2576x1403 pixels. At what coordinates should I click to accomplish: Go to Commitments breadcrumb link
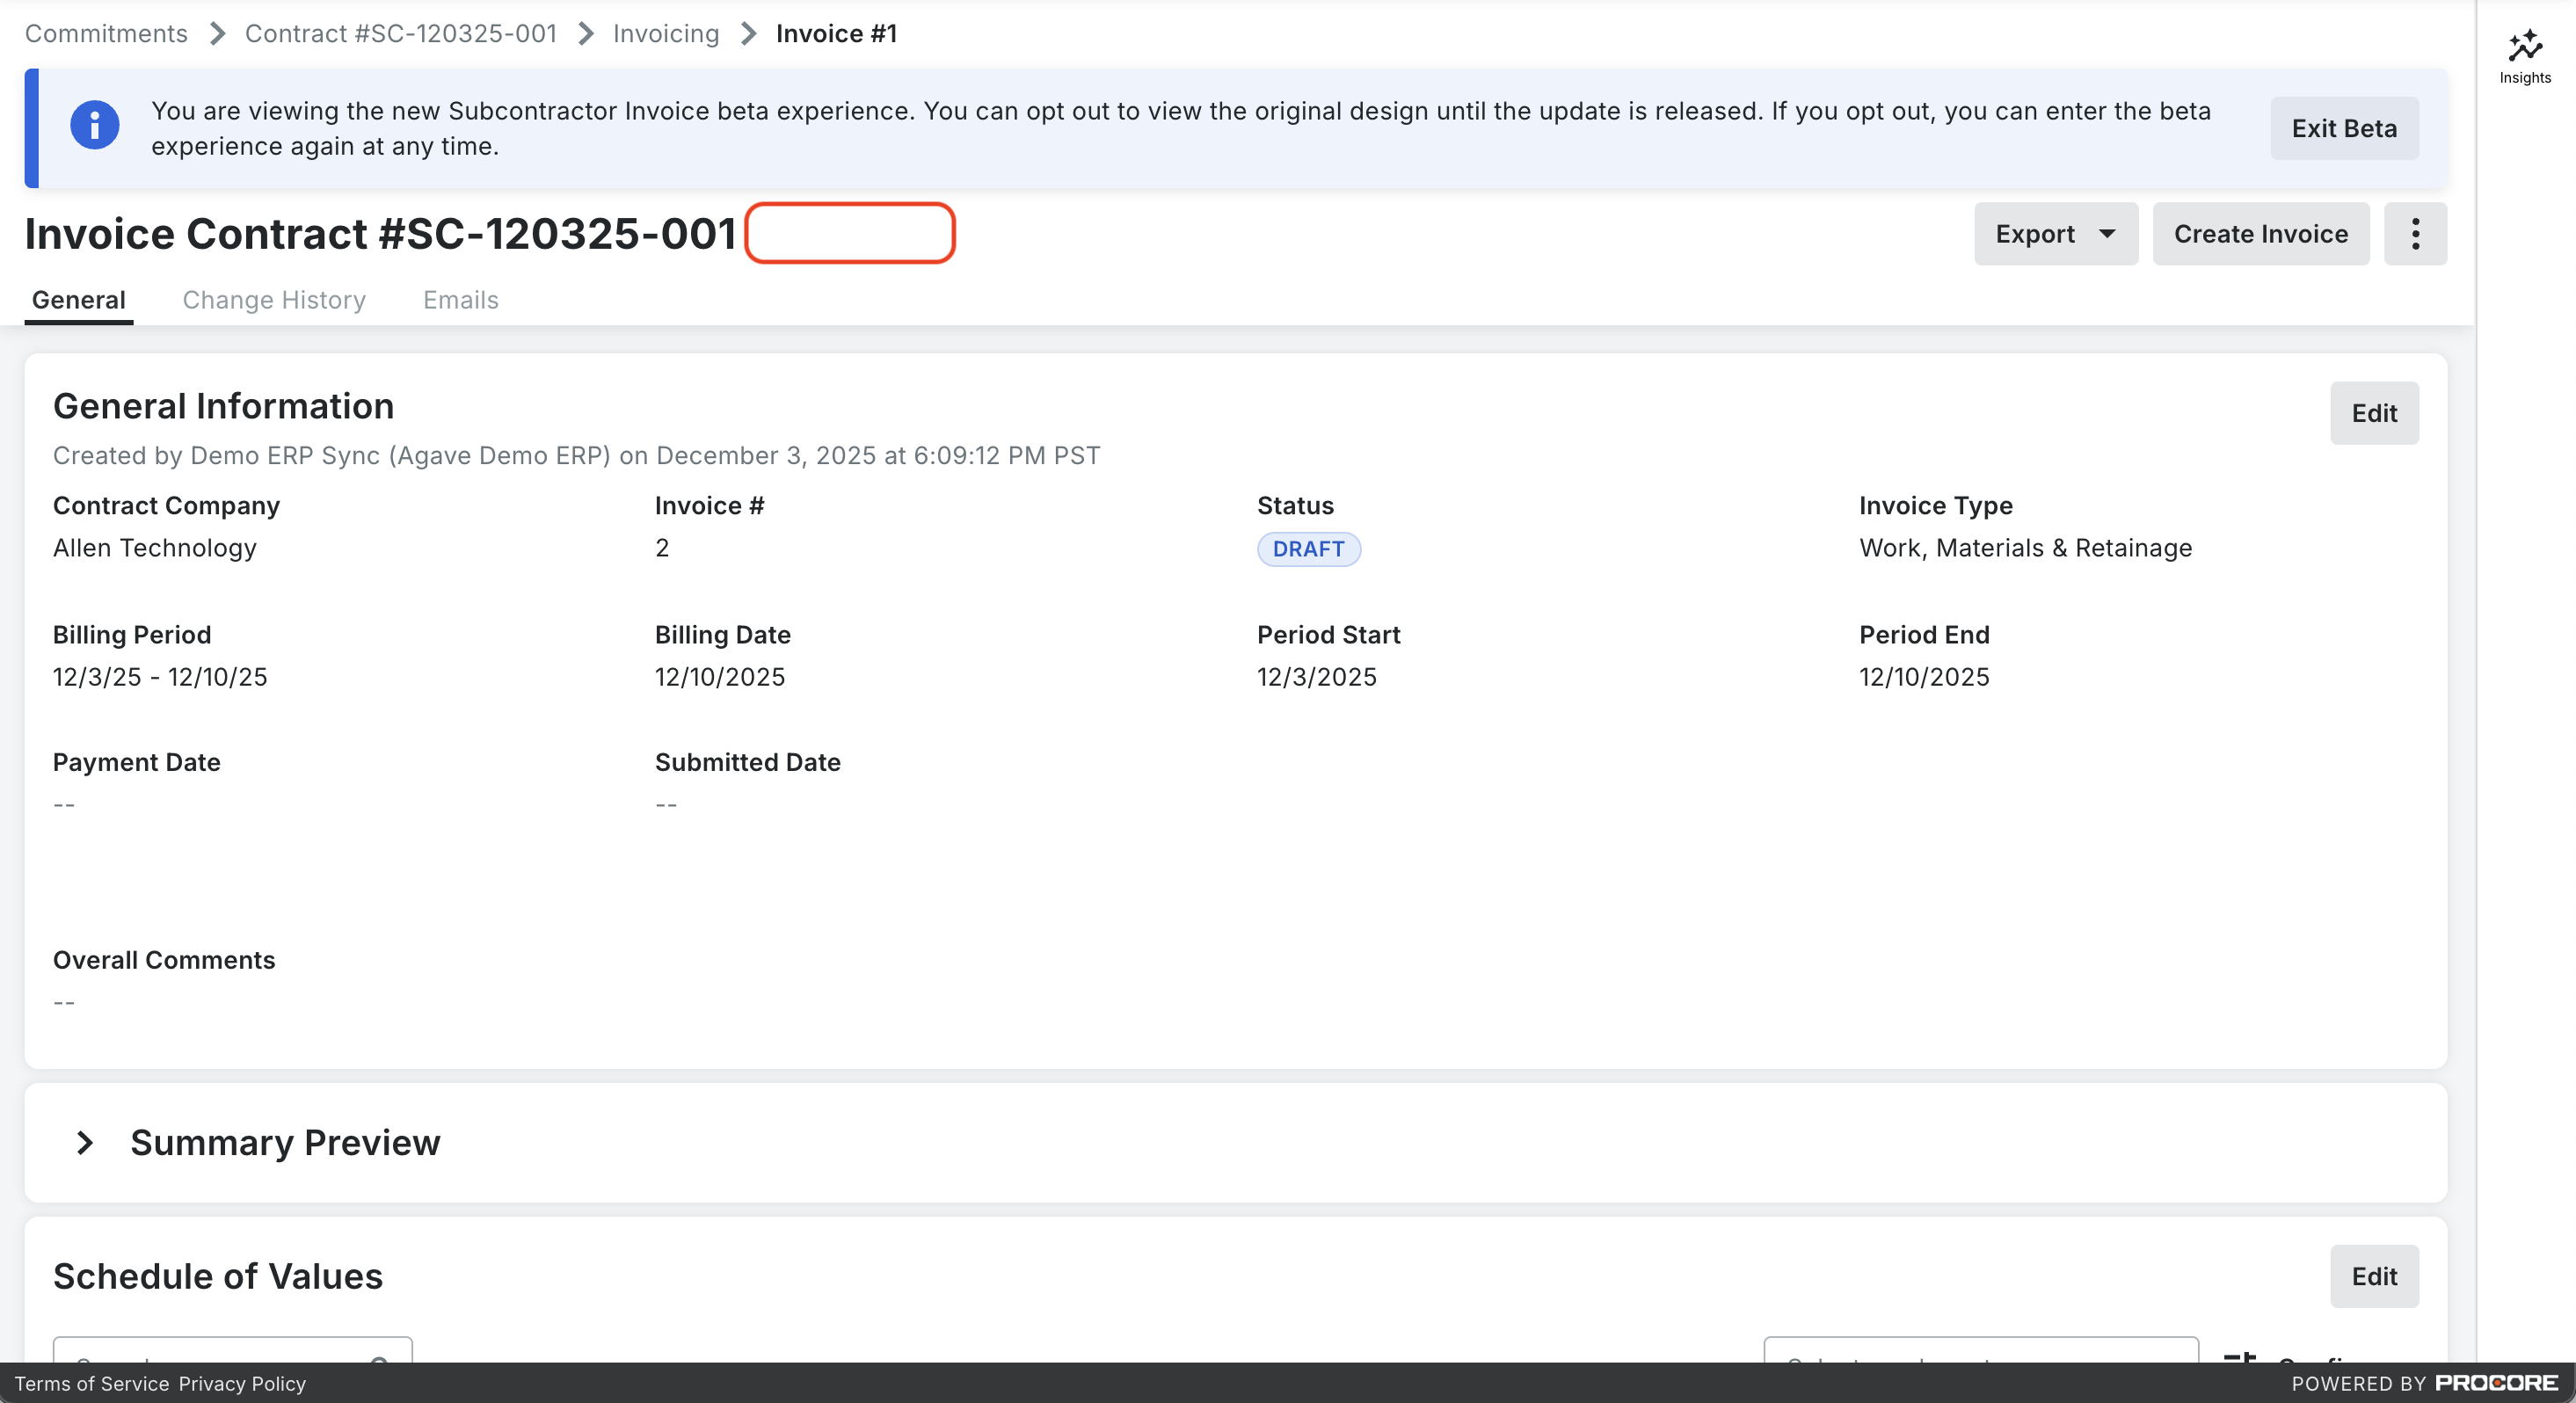pyautogui.click(x=106, y=34)
